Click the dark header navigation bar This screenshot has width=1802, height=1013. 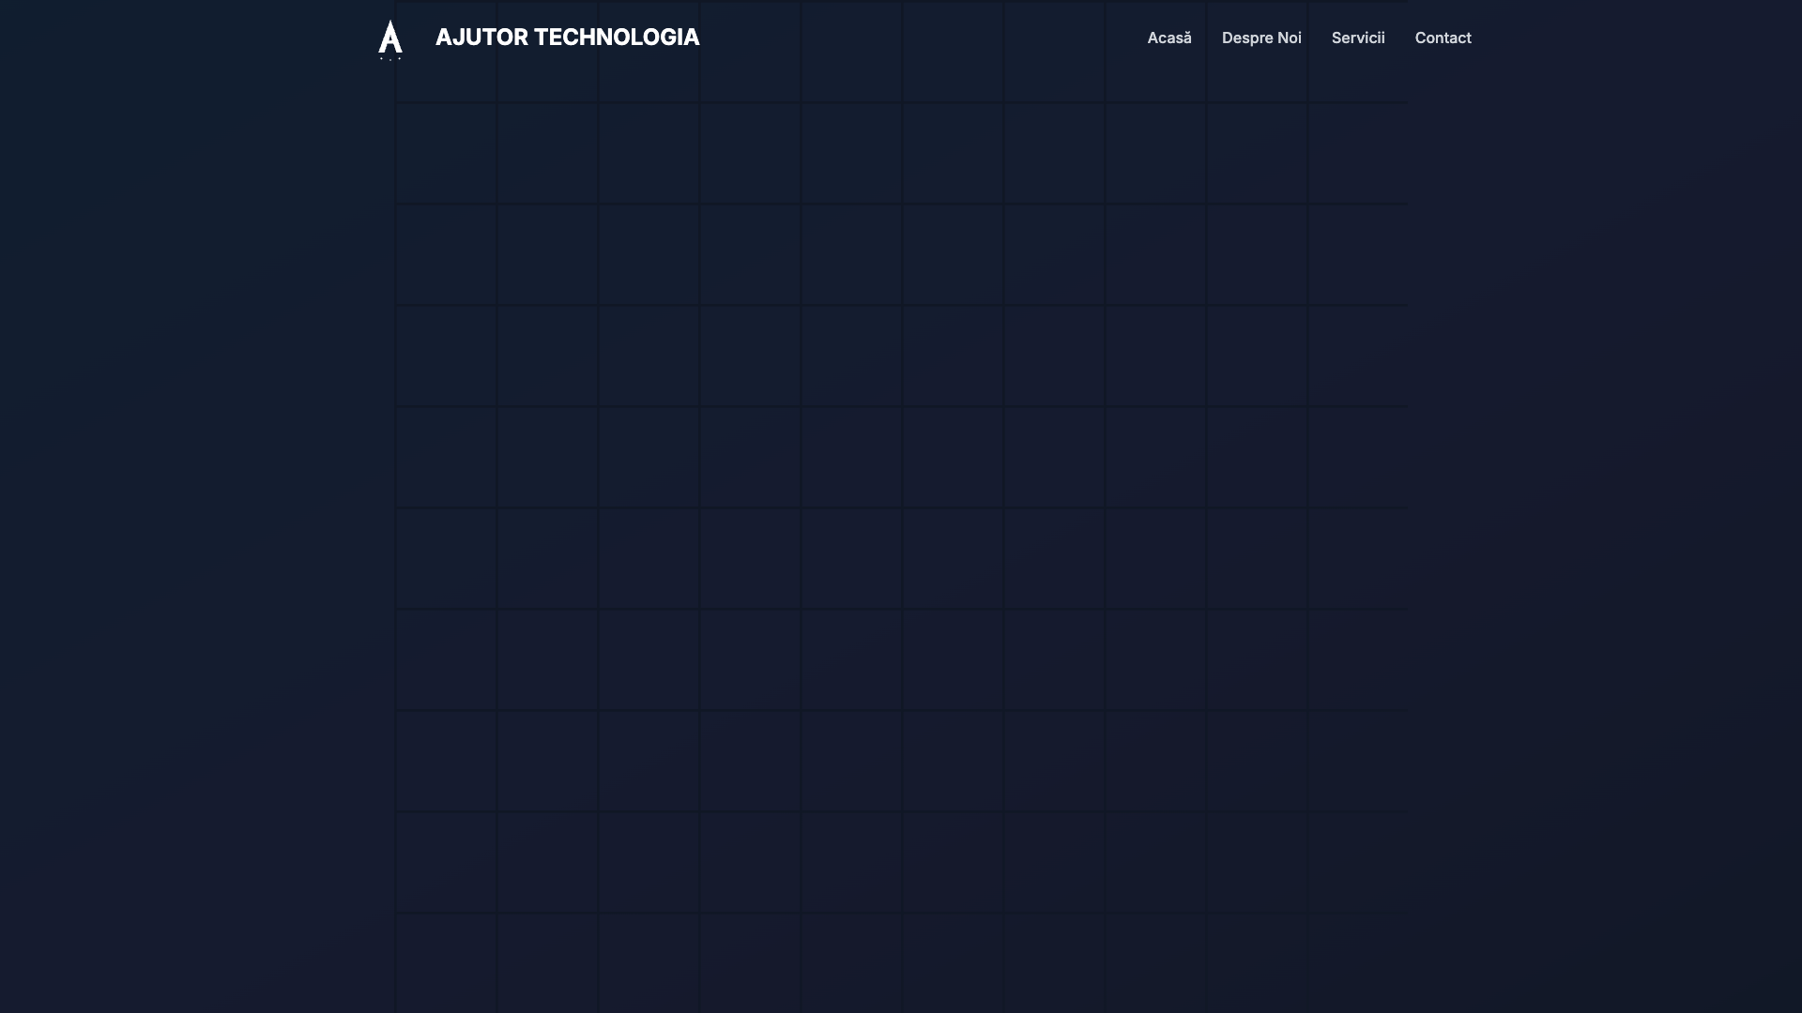pos(901,38)
